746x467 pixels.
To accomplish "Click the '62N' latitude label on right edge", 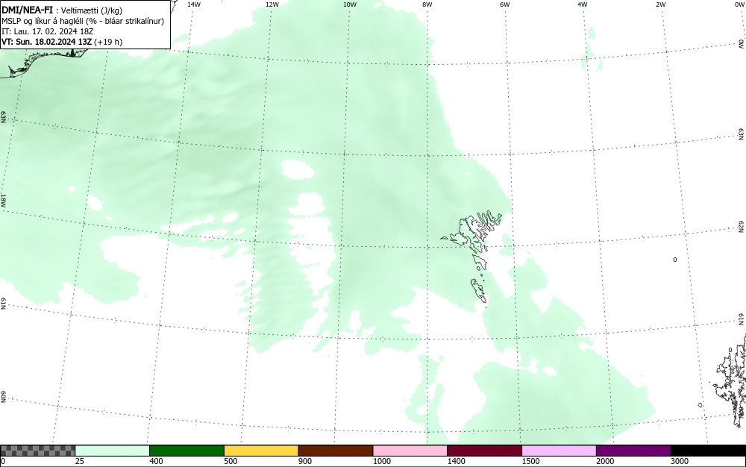I will 742,226.
